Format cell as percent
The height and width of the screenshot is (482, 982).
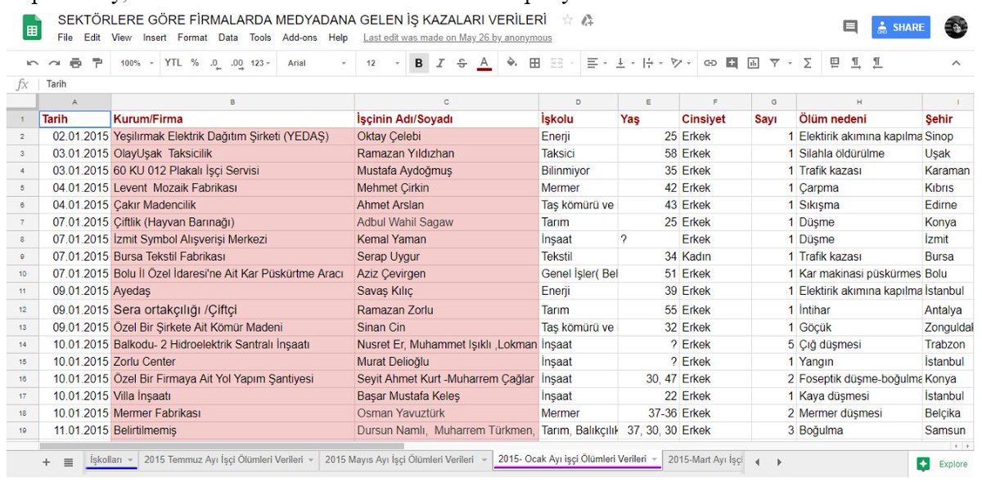[195, 62]
